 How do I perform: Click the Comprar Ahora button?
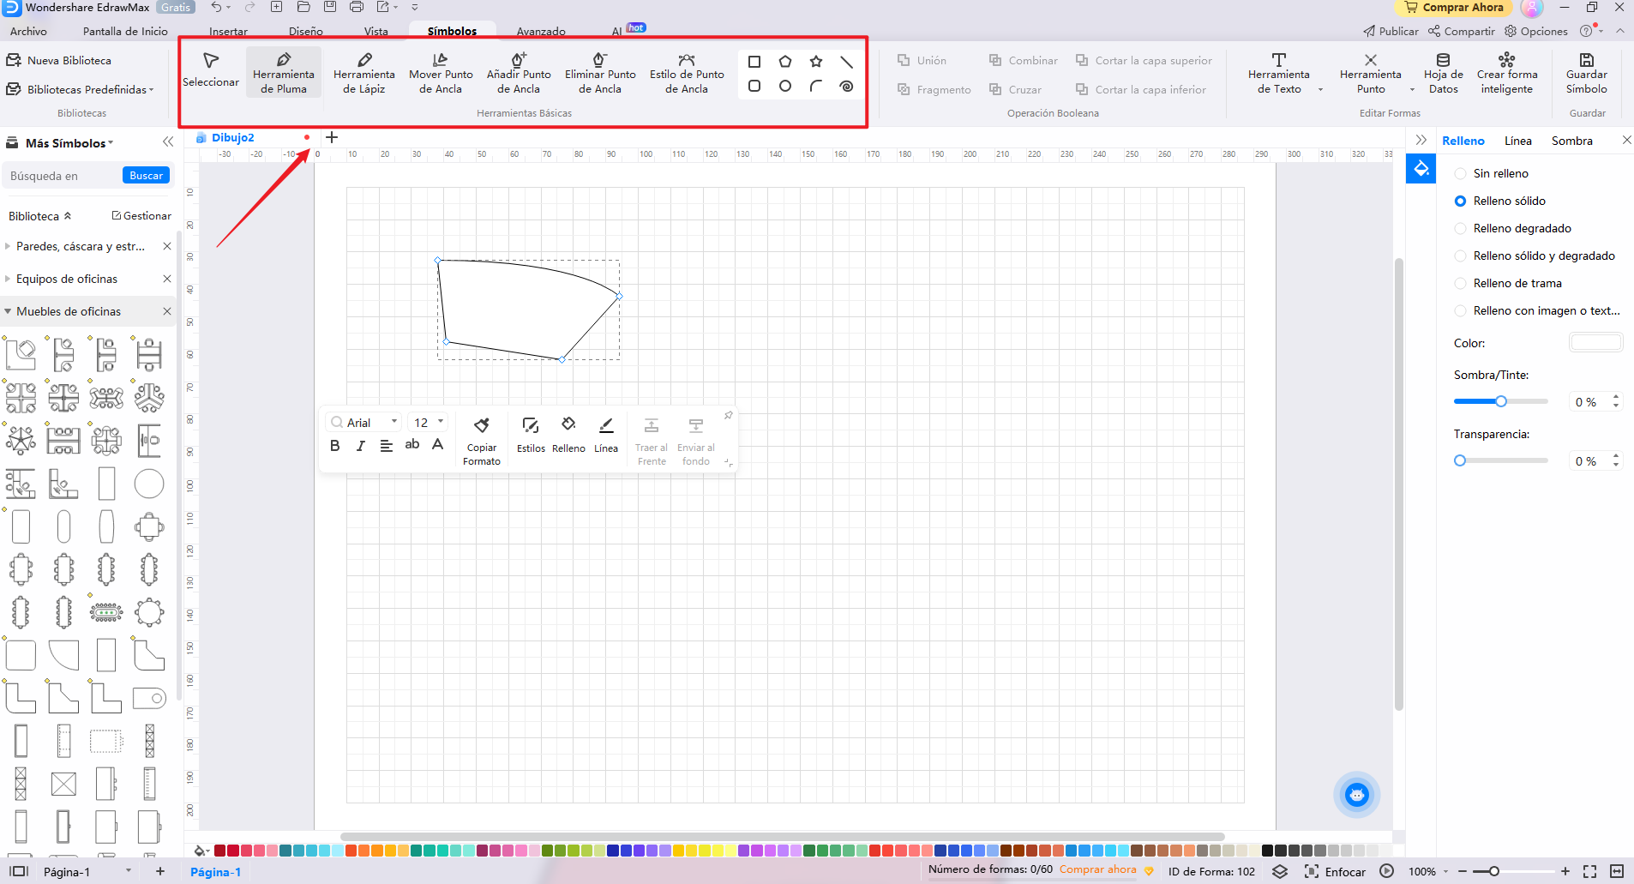[1454, 8]
